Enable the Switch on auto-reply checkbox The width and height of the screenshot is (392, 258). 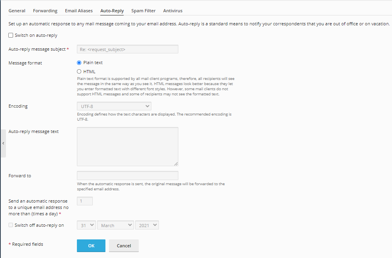tap(11, 36)
